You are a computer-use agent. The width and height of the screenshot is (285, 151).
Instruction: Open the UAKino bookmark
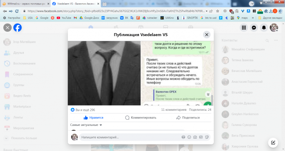tap(167, 18)
